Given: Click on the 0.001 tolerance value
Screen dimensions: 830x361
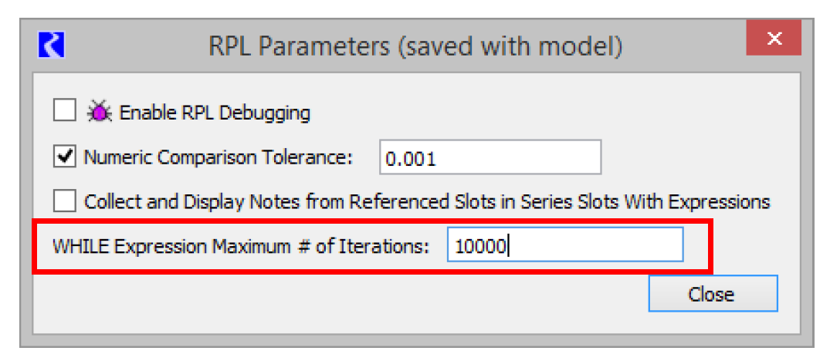Looking at the screenshot, I should coord(410,159).
